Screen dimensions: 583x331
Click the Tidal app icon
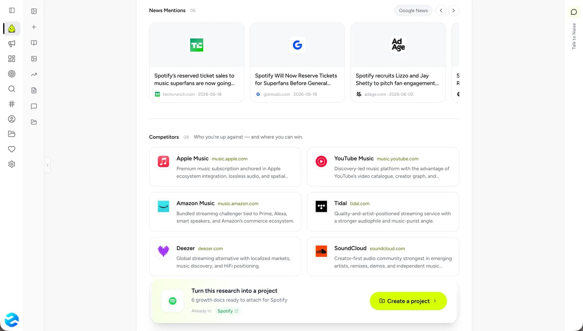click(x=321, y=206)
